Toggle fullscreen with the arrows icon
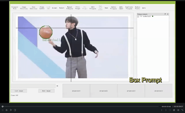This screenshot has height=113, width=185. pyautogui.click(x=182, y=110)
